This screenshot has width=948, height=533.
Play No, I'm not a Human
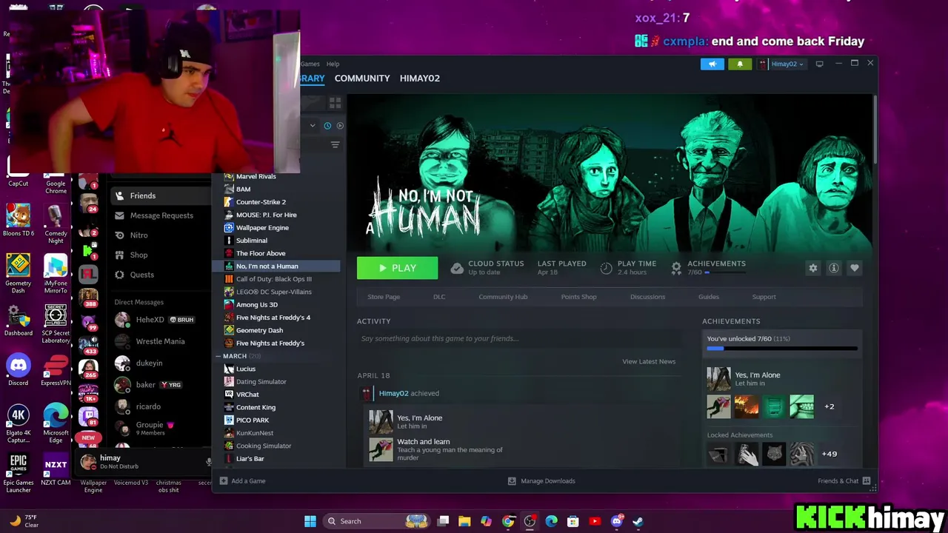tap(397, 268)
